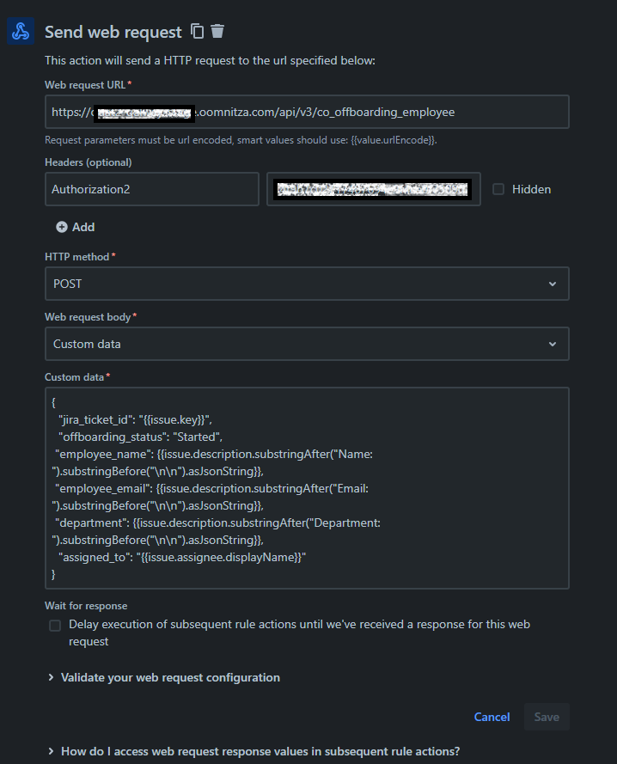Open the HTTP method dropdown showing POST
Viewport: 617px width, 764px height.
[x=306, y=284]
